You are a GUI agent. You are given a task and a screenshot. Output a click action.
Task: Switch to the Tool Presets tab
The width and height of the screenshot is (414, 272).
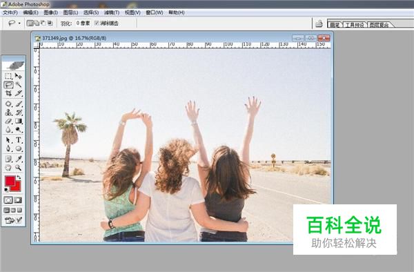point(355,25)
